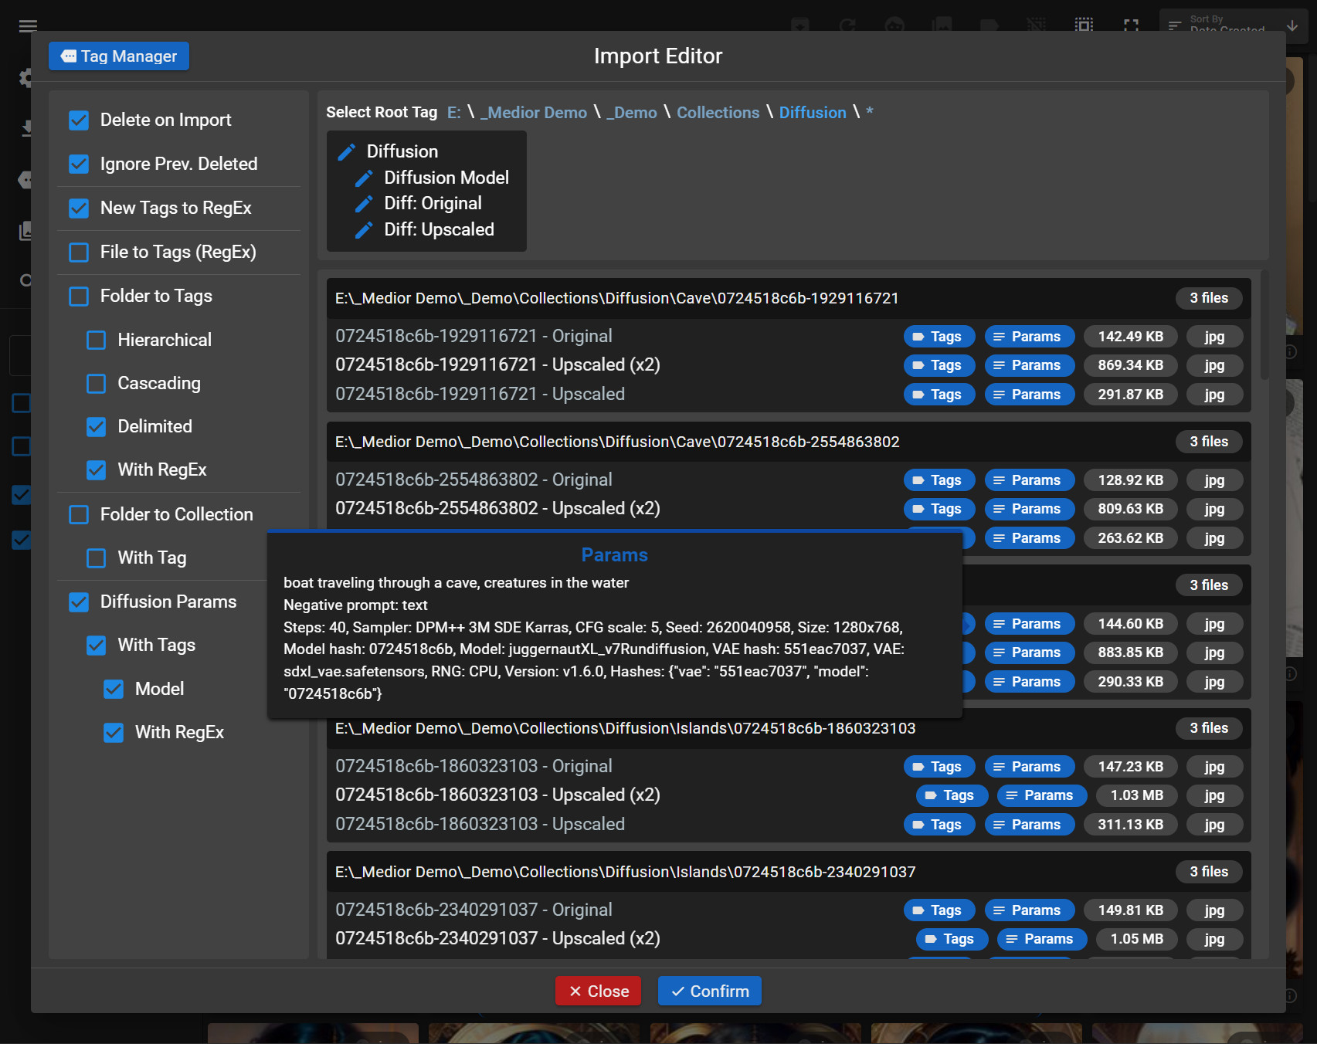Click the 1.03 MB size chip

tap(1137, 795)
